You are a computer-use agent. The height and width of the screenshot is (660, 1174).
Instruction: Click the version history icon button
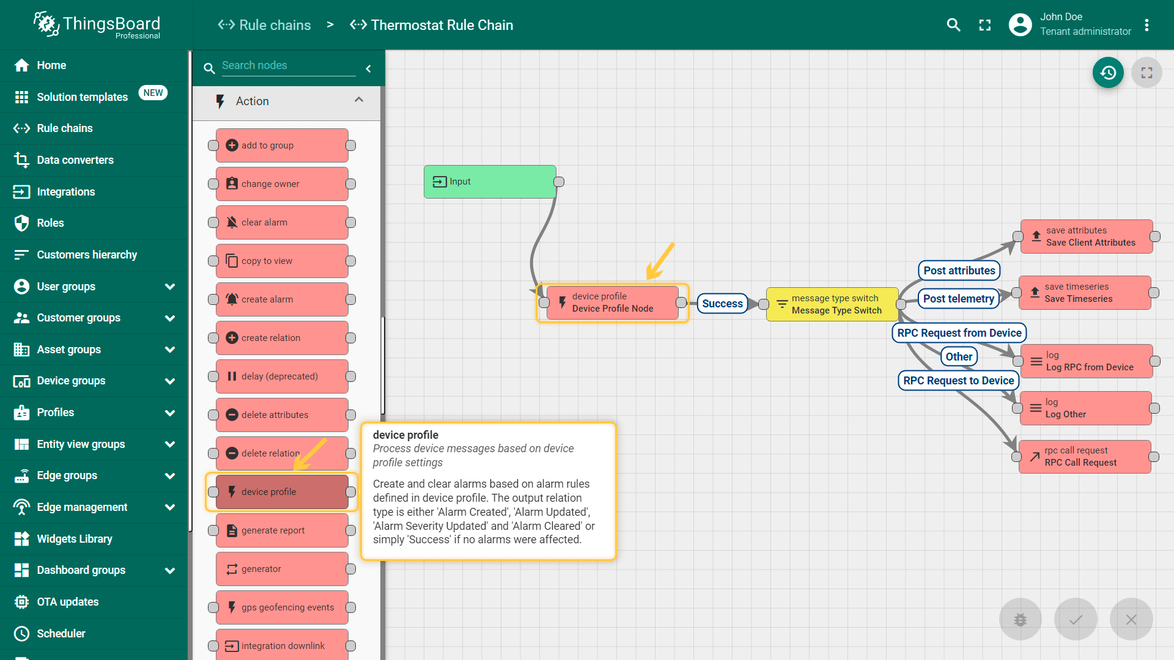[1108, 73]
